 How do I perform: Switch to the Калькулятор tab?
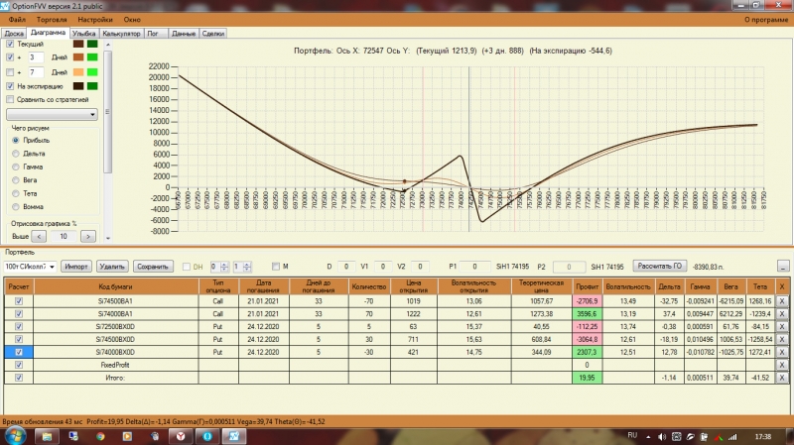(121, 34)
